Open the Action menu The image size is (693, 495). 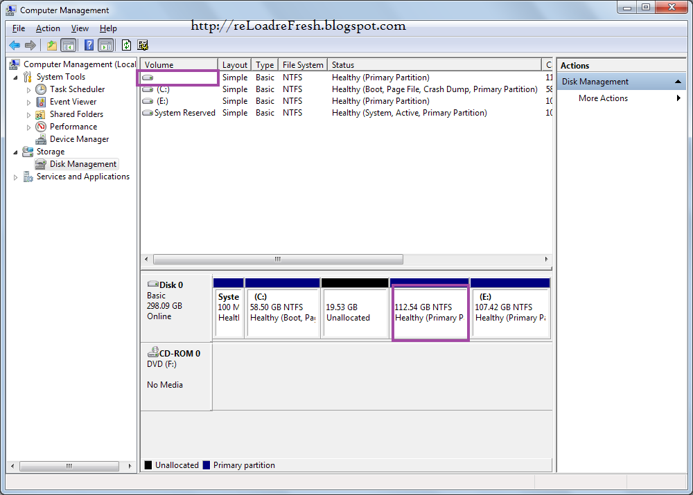click(x=48, y=28)
